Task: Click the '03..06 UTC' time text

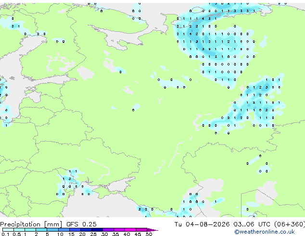Action: (x=252, y=224)
